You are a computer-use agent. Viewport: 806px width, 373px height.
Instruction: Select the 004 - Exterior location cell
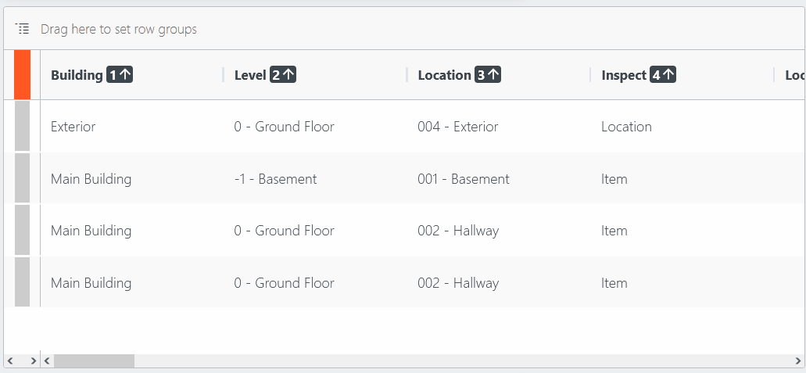[x=457, y=127]
